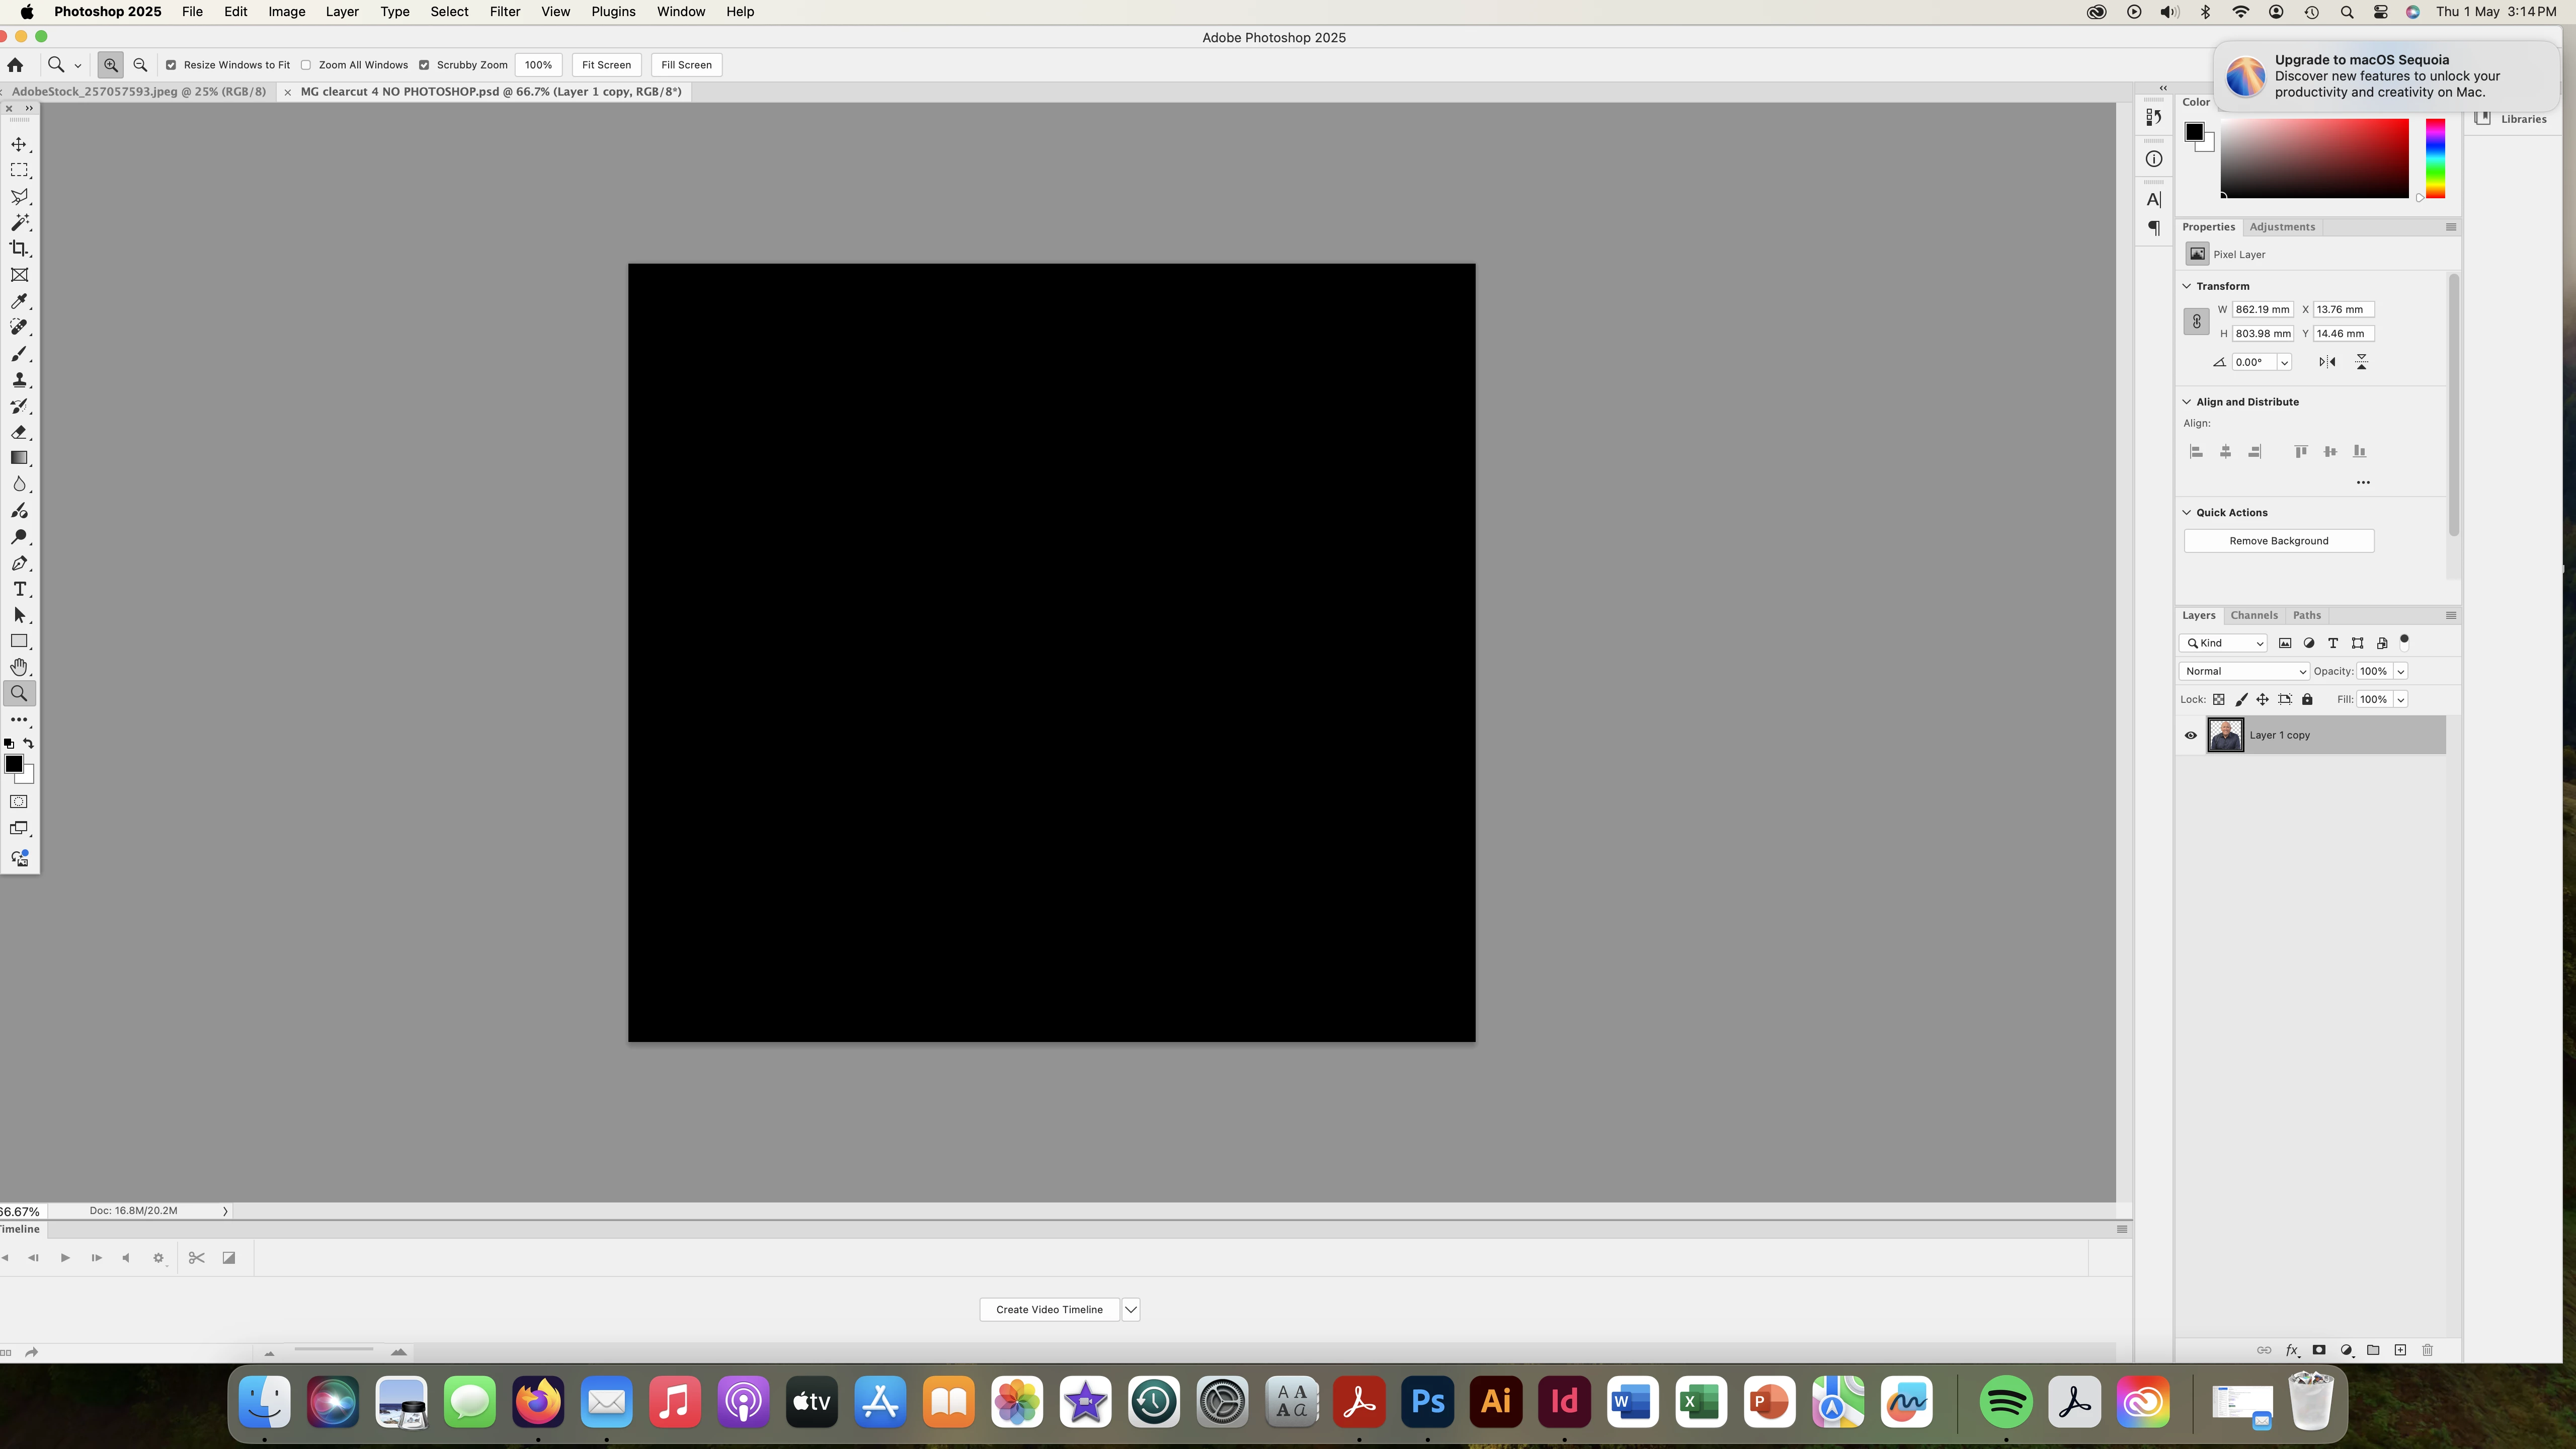Enable Zoom All Windows checkbox
Image resolution: width=2576 pixels, height=1449 pixels.
[307, 65]
